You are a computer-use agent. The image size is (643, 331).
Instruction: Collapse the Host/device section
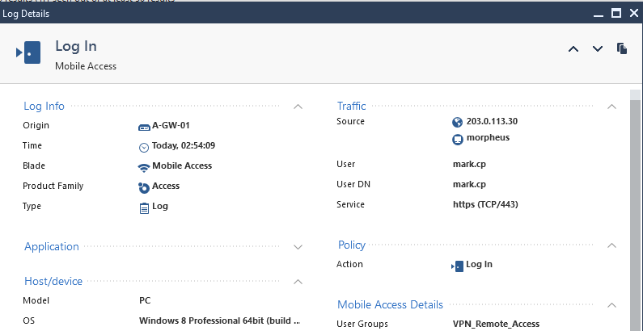click(x=298, y=282)
